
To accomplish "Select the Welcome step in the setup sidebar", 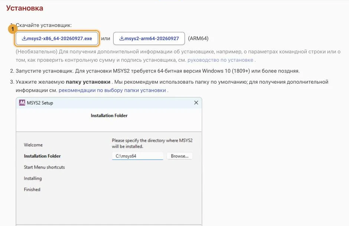I will click(33, 145).
